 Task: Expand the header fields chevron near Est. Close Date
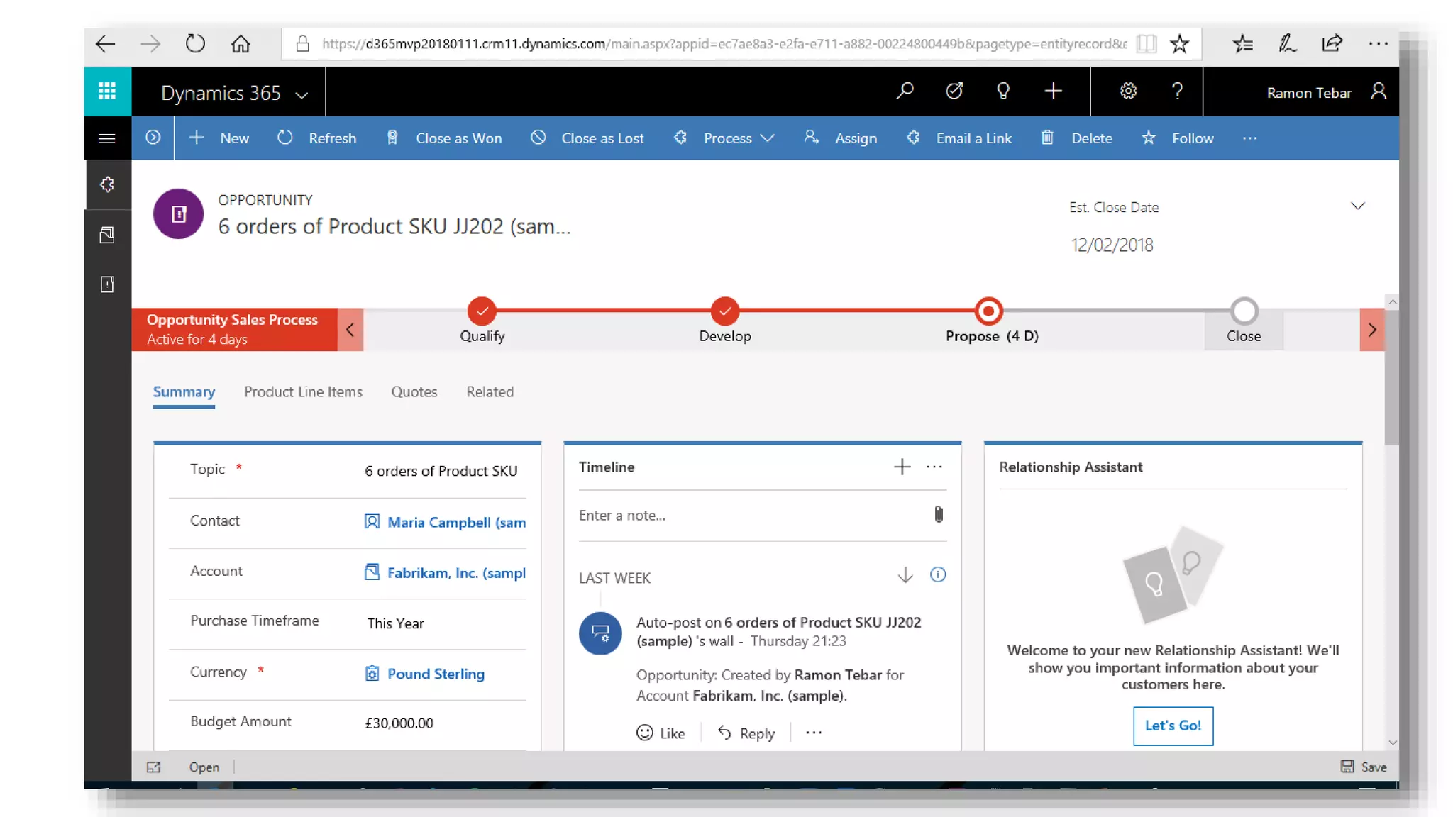point(1357,206)
